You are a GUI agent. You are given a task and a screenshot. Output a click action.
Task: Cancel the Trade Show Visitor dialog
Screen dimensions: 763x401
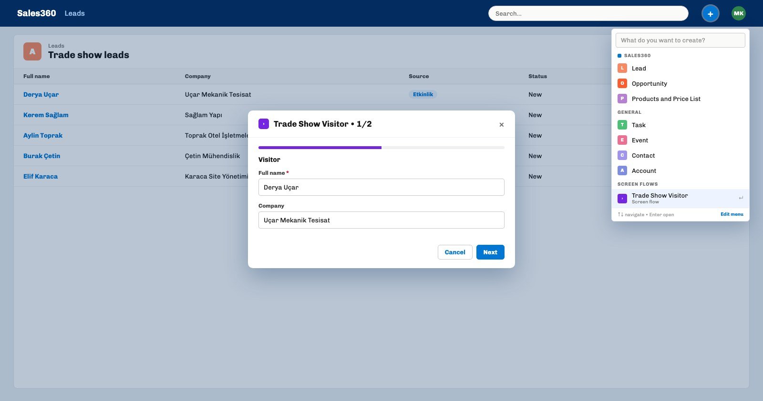click(455, 252)
